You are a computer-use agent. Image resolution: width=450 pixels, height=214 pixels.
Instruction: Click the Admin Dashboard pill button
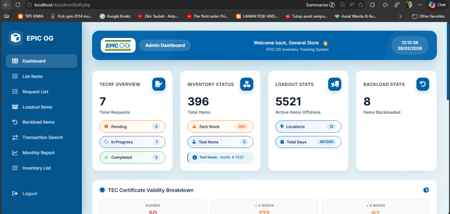click(165, 45)
